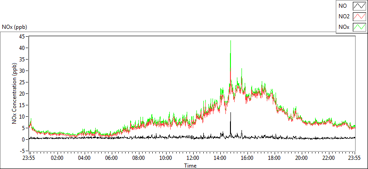368x169 pixels.
Task: Click the 02:00 time axis label
Action: pyautogui.click(x=57, y=158)
